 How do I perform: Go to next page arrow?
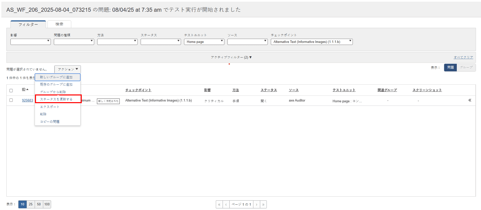(256, 204)
